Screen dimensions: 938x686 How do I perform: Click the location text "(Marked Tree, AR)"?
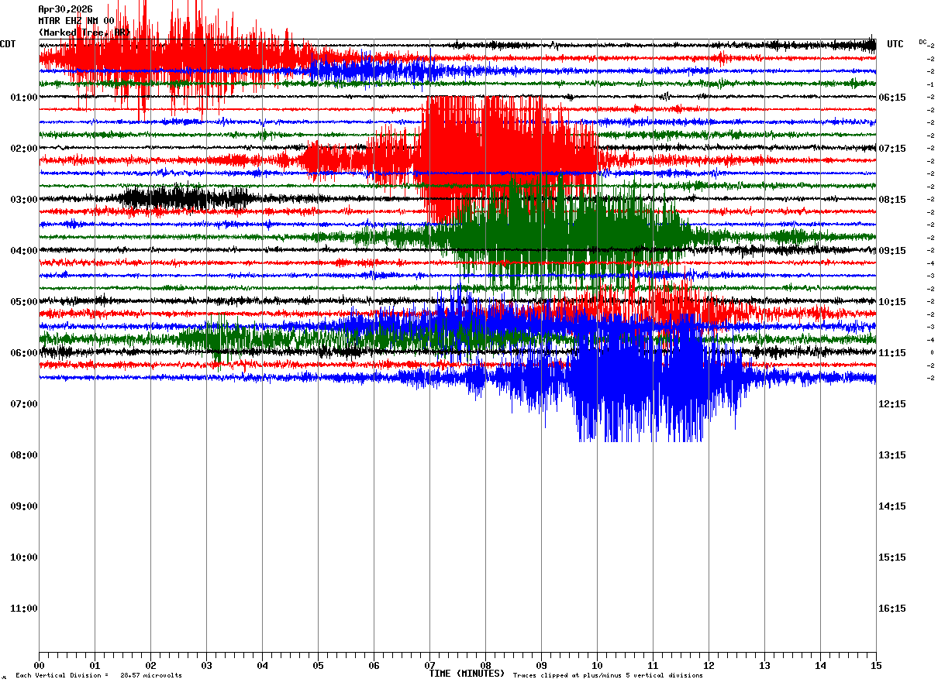(84, 33)
